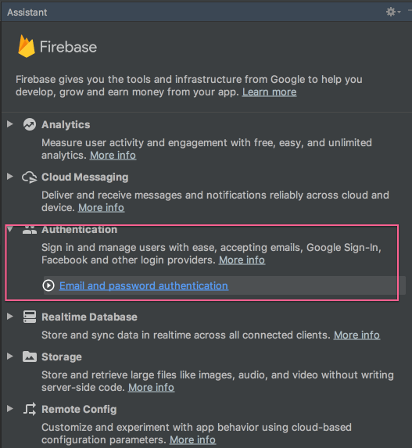Screen dimensions: 412x448
Task: Open the Assistant gear settings menu
Action: (x=393, y=12)
